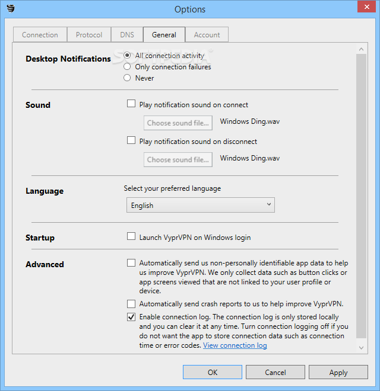The image size is (380, 391).
Task: Click the Sound section heading
Action: pyautogui.click(x=38, y=105)
